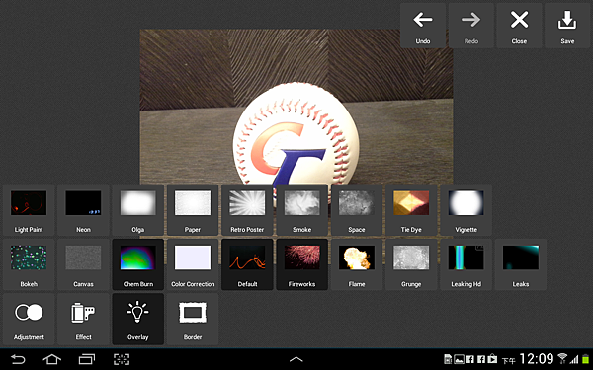The image size is (593, 370).
Task: Tap the screenshot capture icon in navigation bar
Action: [x=122, y=359]
